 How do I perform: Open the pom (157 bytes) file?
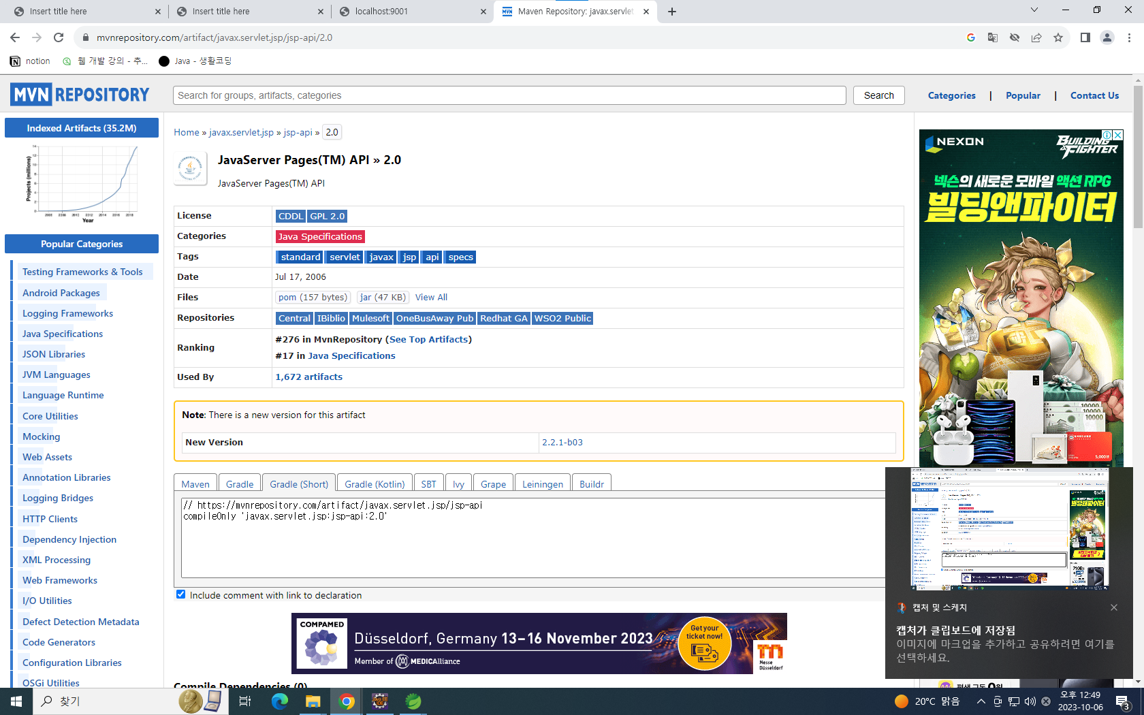(313, 297)
